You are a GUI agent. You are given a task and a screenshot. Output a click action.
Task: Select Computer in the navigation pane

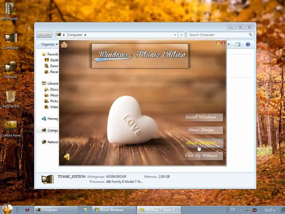pyautogui.click(x=50, y=130)
